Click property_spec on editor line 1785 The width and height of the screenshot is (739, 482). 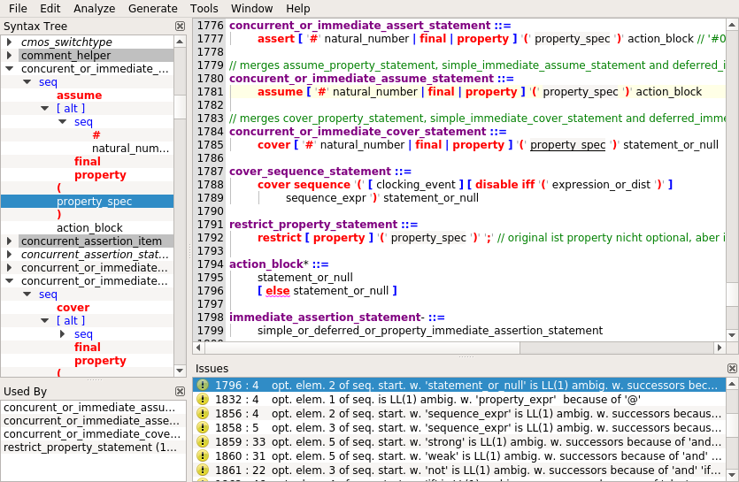click(567, 144)
